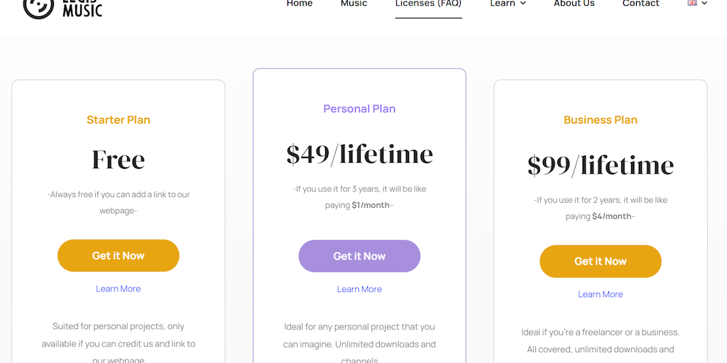Follow Learn More link under Starter Plan
The image size is (727, 363).
(x=119, y=289)
